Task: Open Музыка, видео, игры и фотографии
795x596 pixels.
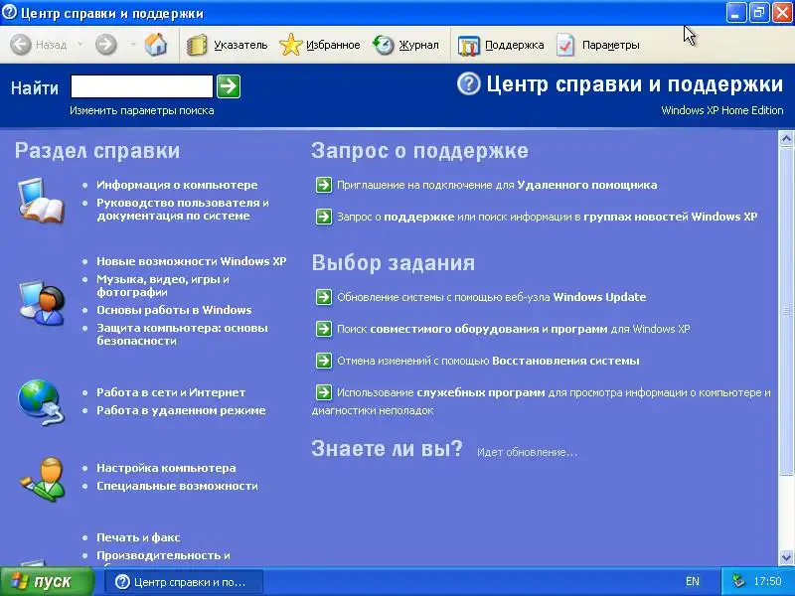Action: coord(163,285)
